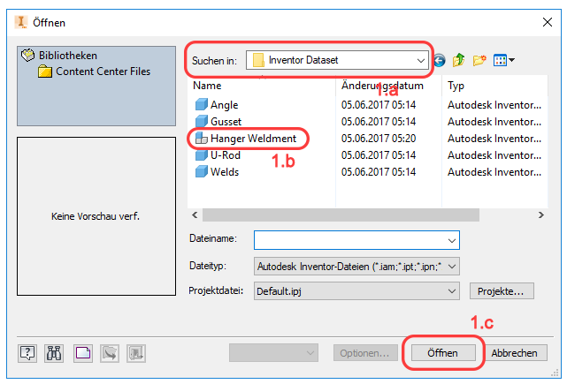The height and width of the screenshot is (384, 567).
Task: Open the Find files binoculars icon
Action: [x=54, y=353]
